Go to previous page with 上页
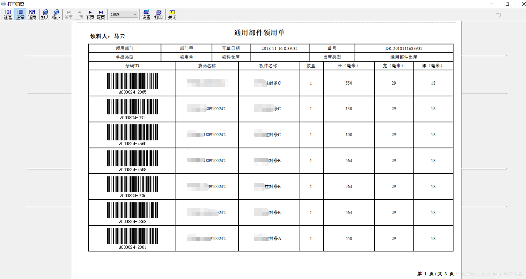 (79, 15)
